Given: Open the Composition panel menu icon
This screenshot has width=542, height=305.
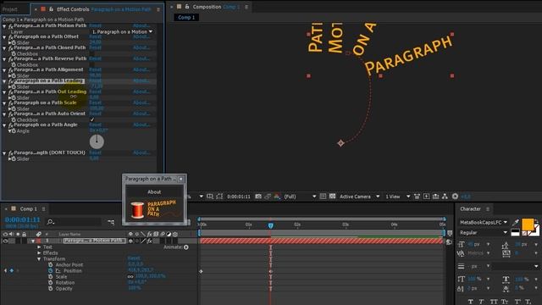Looking at the screenshot, I should [246, 7].
